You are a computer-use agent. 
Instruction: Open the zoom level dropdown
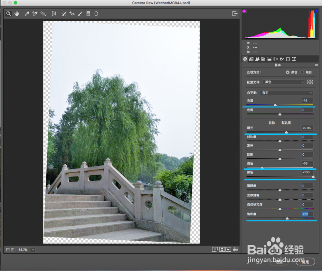(33, 249)
